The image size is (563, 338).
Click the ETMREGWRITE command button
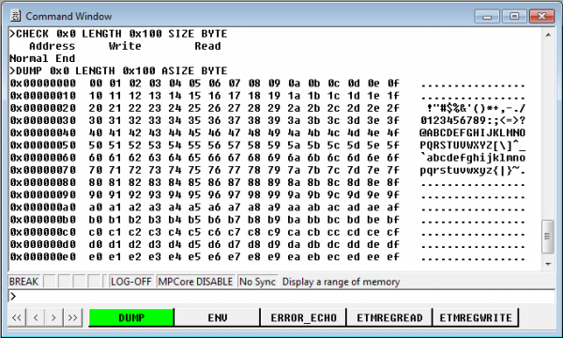click(x=476, y=317)
